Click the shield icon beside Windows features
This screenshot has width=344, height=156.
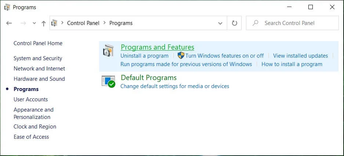coord(181,56)
